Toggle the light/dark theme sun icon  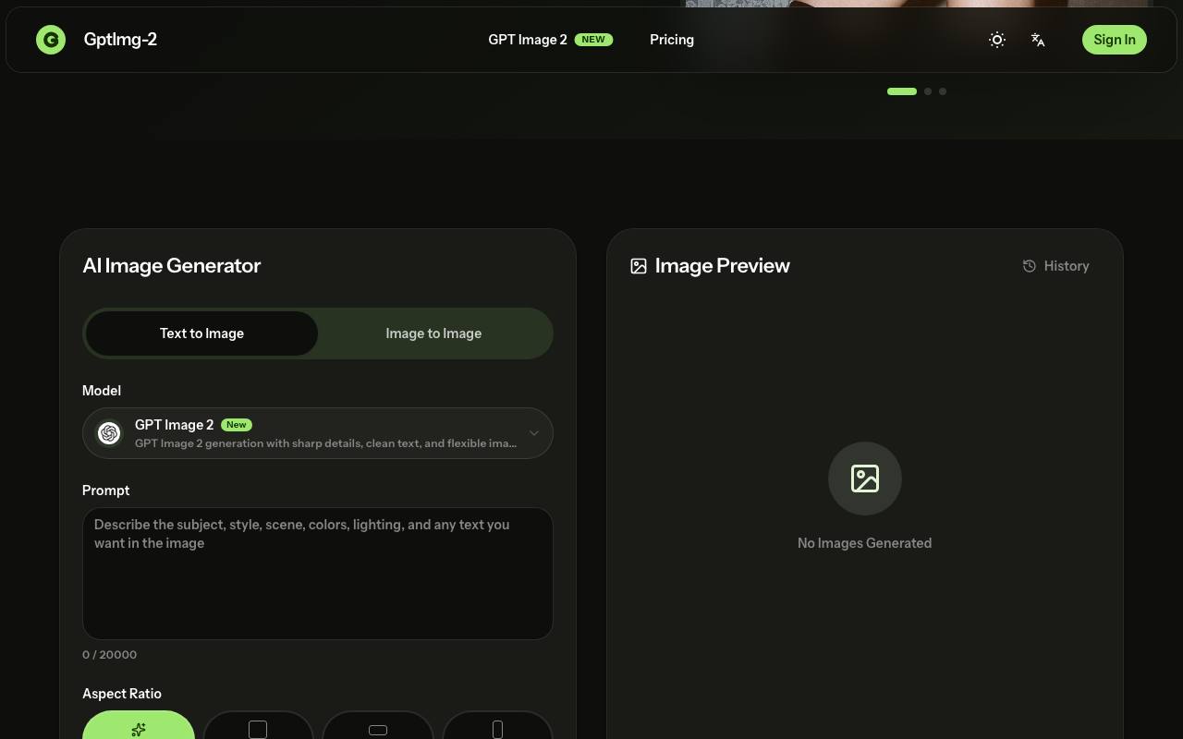[997, 40]
